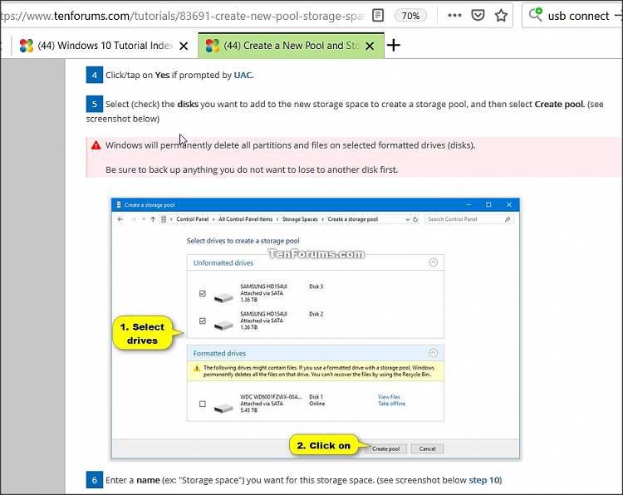Close the Windows 10 Tutorial Index tab
The height and width of the screenshot is (495, 623).
pos(184,46)
